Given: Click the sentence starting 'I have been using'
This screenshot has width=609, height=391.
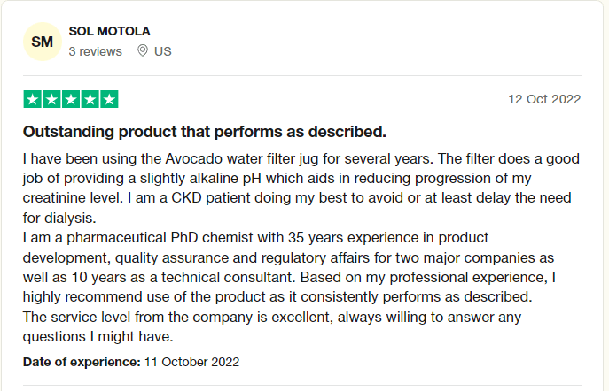Looking at the screenshot, I should click(x=301, y=159).
